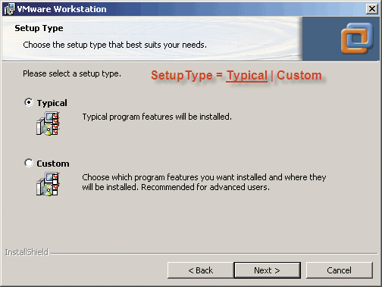
Task: Click 'Typical program features will be installed' text
Action: [157, 117]
